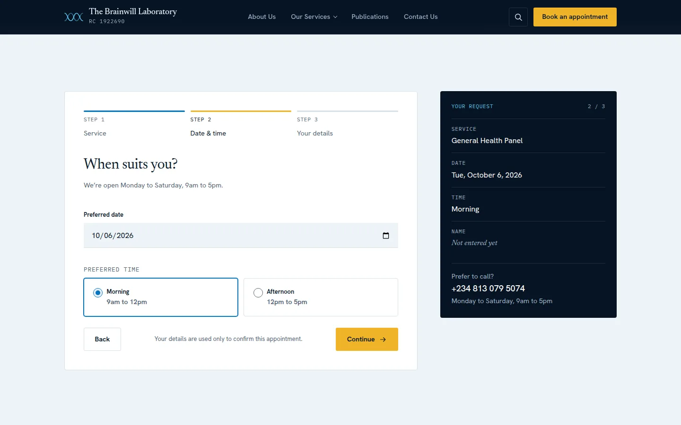681x425 pixels.
Task: Open the About Us menu item
Action: click(262, 17)
